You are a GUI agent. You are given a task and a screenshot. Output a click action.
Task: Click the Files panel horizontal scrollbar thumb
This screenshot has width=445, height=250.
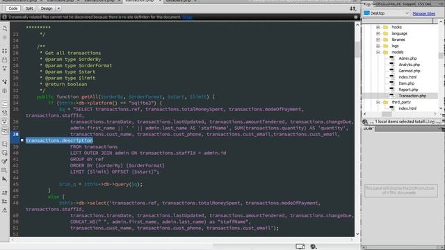click(387, 114)
